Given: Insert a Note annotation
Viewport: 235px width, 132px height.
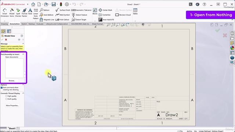Looking at the screenshot, I should 30,11.
